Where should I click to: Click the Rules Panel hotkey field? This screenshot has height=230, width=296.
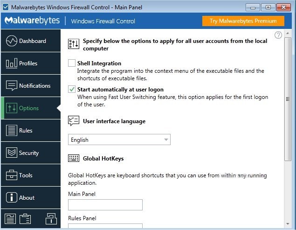point(105,226)
